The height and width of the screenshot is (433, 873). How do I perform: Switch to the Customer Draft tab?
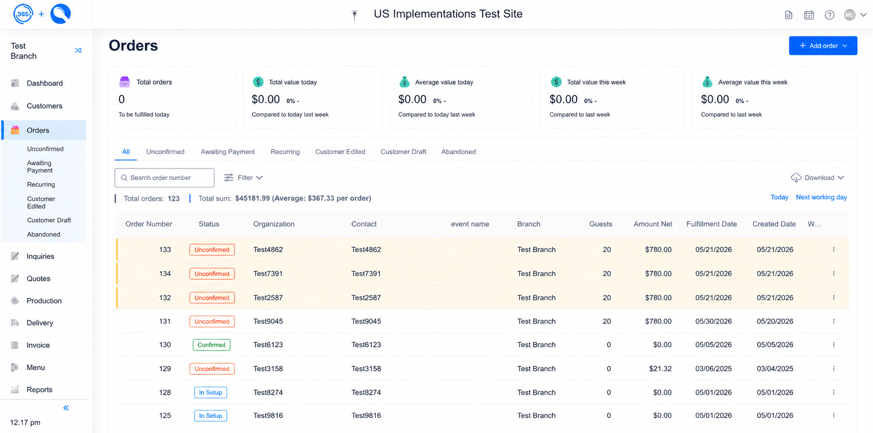coord(403,152)
